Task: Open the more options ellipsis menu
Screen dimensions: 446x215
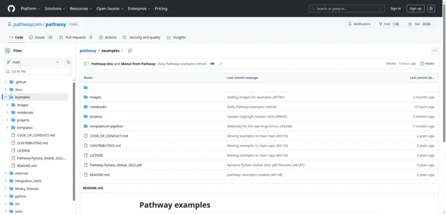Action: [x=435, y=50]
